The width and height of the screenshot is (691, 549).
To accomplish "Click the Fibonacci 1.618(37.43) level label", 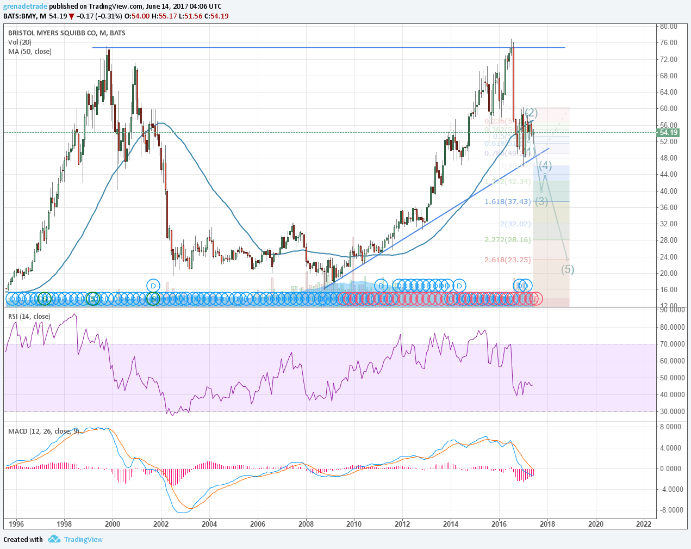I will 508,202.
